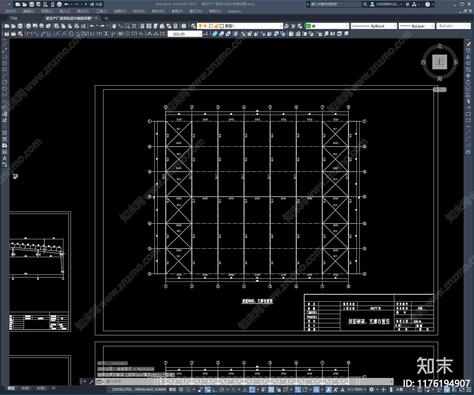
Task: Select the Rotate tool in right toolbar
Action: pos(468,82)
